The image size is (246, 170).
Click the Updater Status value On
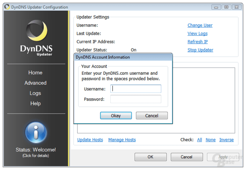click(133, 50)
